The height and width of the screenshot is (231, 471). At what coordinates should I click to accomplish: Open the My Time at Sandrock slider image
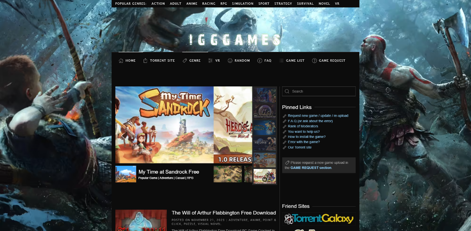164,125
